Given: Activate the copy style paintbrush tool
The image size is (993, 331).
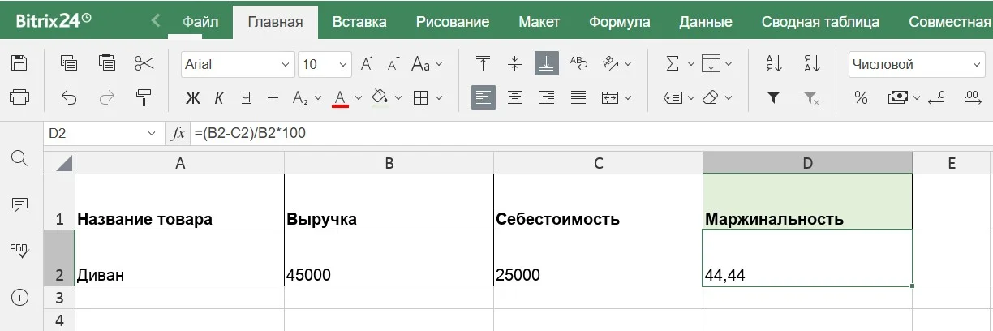Looking at the screenshot, I should (144, 98).
